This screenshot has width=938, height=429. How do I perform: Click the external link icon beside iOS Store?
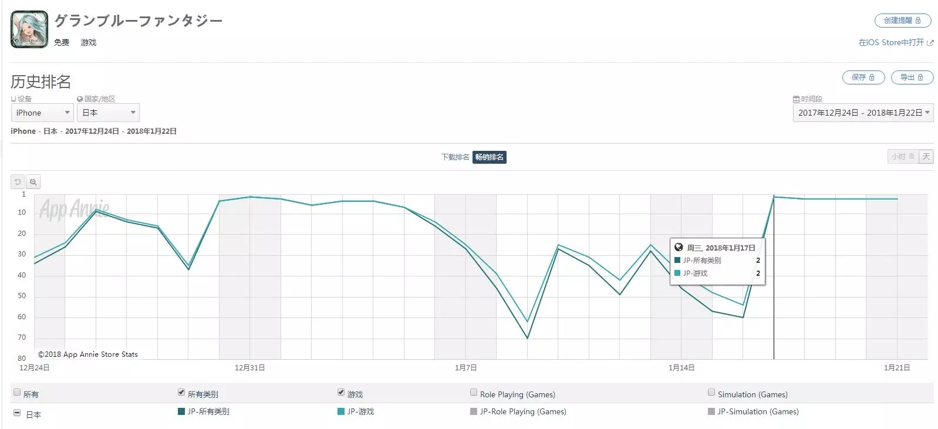[930, 43]
